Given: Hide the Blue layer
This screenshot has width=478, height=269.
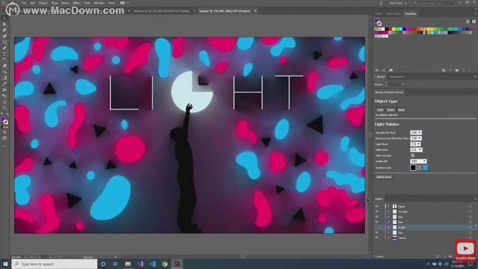Looking at the screenshot, I should click(x=377, y=222).
